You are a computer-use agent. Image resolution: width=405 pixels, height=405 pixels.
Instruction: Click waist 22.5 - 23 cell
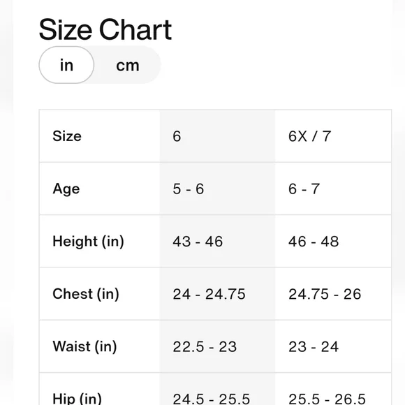coord(217,346)
